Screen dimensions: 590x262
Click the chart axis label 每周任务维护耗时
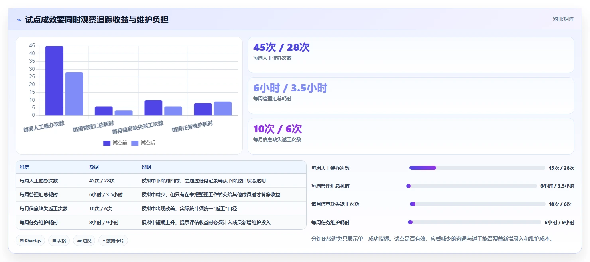click(x=192, y=127)
